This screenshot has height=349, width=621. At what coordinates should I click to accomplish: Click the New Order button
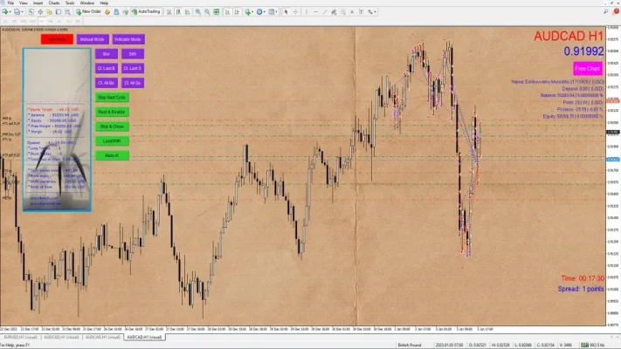tap(89, 12)
